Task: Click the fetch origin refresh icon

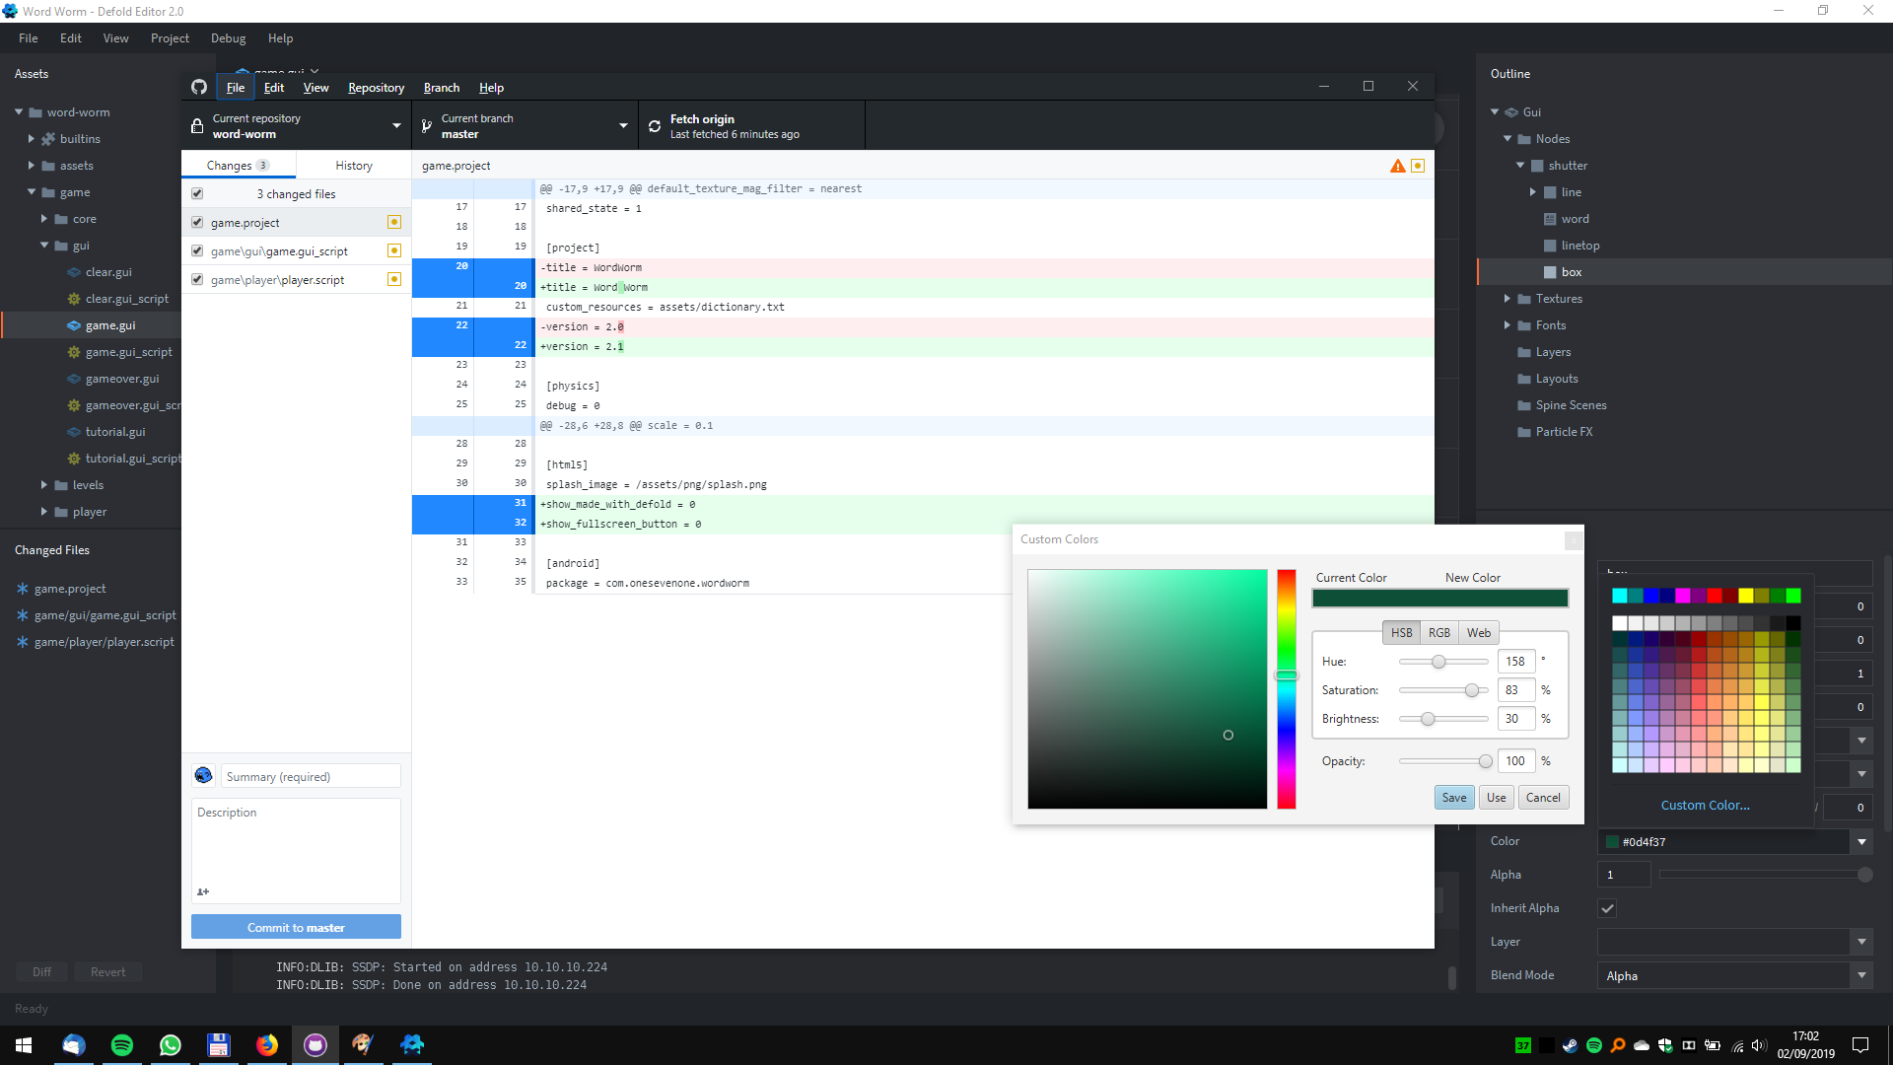Action: 655,126
